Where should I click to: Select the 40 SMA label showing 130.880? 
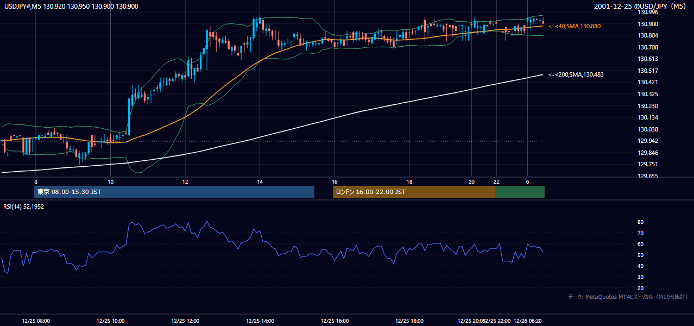coord(575,26)
